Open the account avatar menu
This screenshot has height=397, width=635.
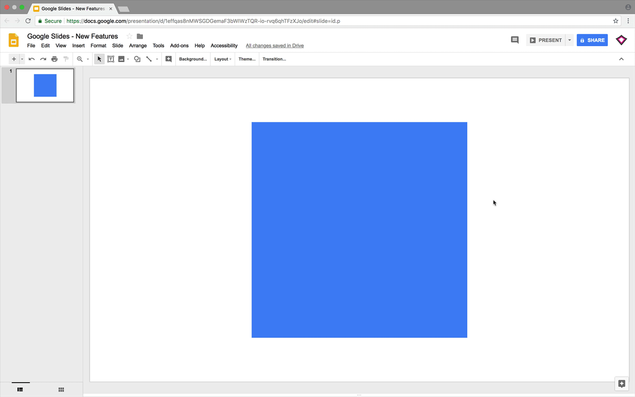pos(621,40)
